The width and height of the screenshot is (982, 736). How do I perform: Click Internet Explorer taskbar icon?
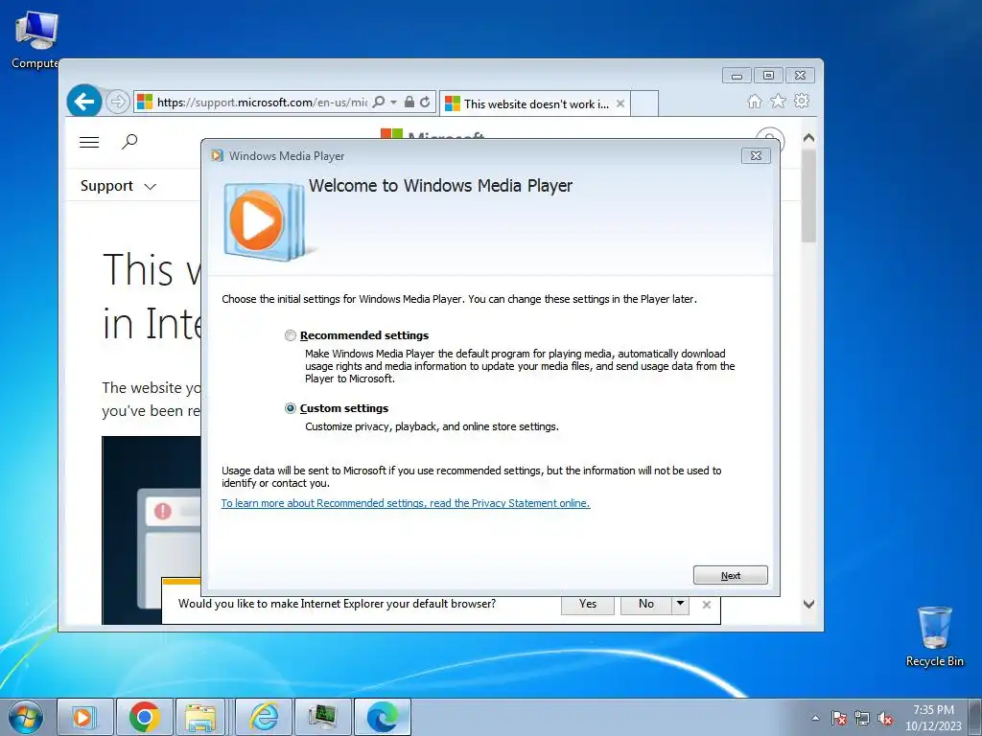point(264,717)
